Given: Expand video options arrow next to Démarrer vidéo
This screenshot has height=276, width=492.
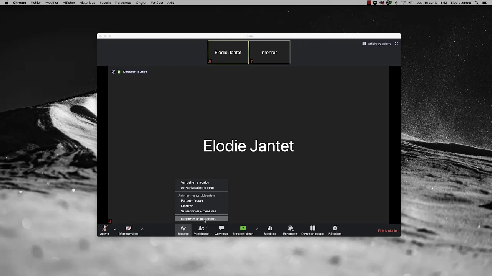Looking at the screenshot, I should click(142, 229).
